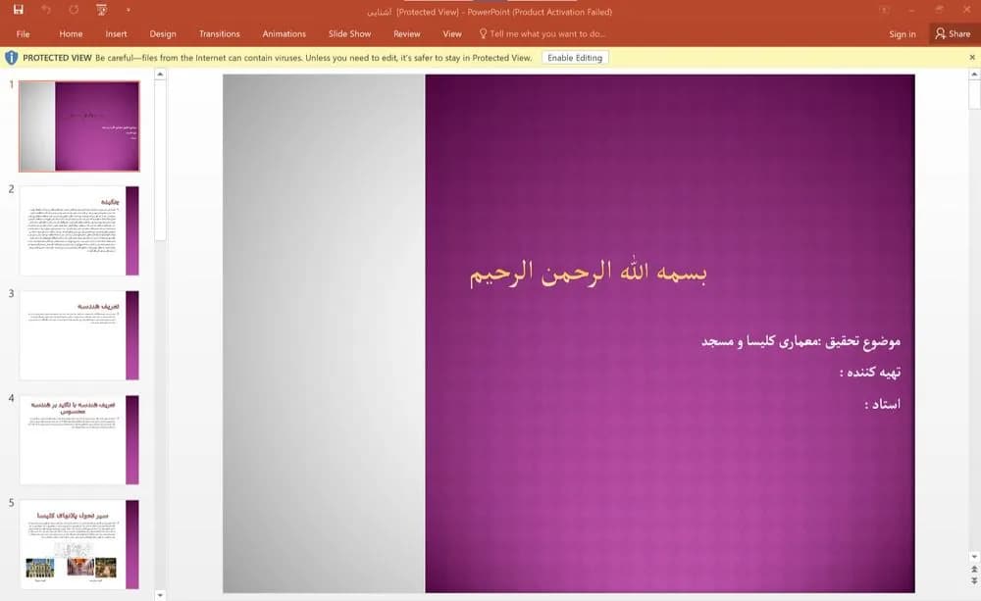
Task: Select slide 5 thumbnail with photos
Action: pos(79,544)
